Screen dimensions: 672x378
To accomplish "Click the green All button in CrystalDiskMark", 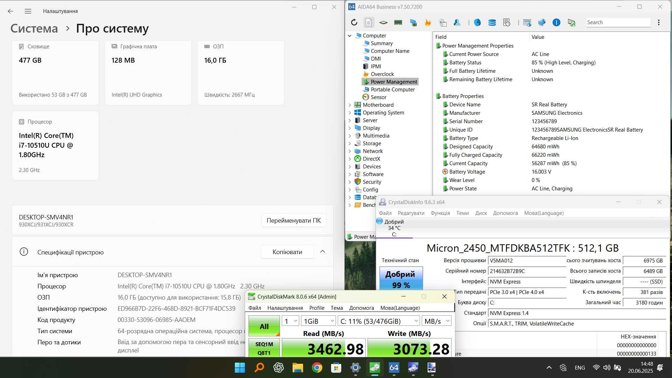I will click(264, 326).
